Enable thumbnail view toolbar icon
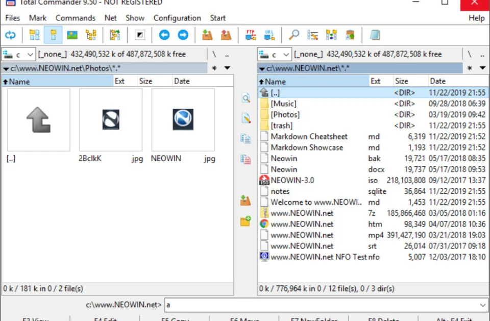The width and height of the screenshot is (490, 321). pos(72,35)
